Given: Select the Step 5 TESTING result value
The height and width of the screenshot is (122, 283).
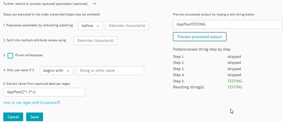Looking at the screenshot, I should point(235,81).
